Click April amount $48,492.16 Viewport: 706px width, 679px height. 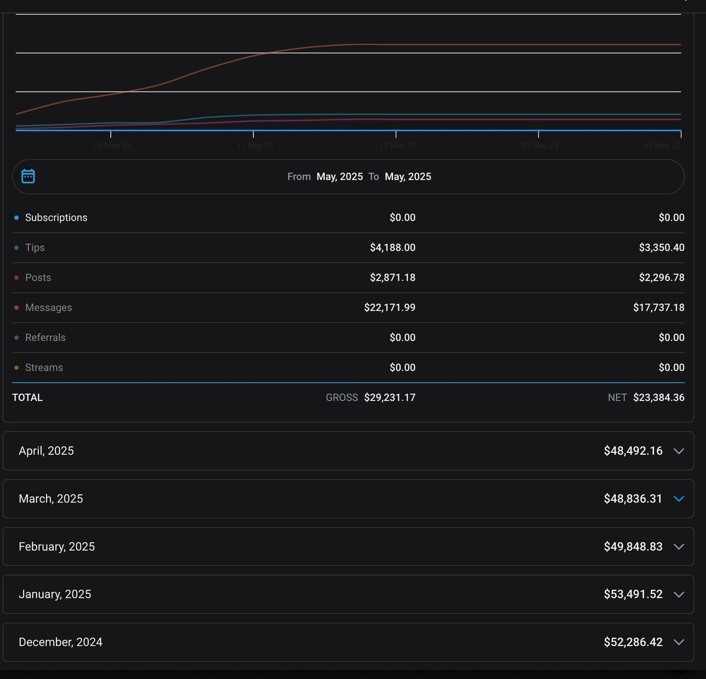633,451
